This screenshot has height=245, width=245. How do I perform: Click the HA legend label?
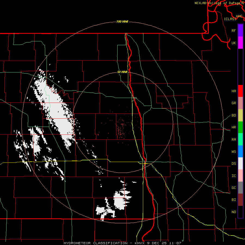(x=234, y=91)
